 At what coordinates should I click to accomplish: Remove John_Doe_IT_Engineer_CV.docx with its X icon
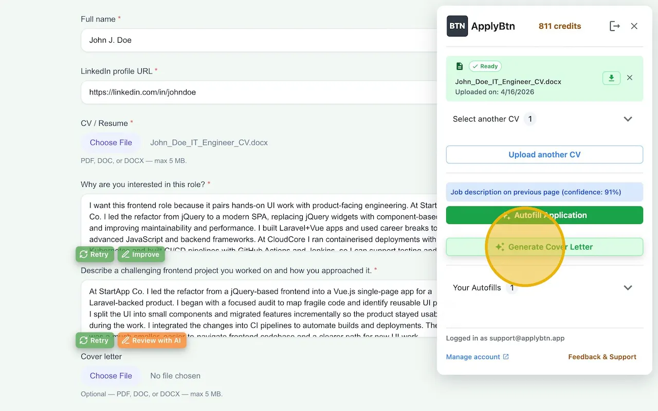pos(630,78)
